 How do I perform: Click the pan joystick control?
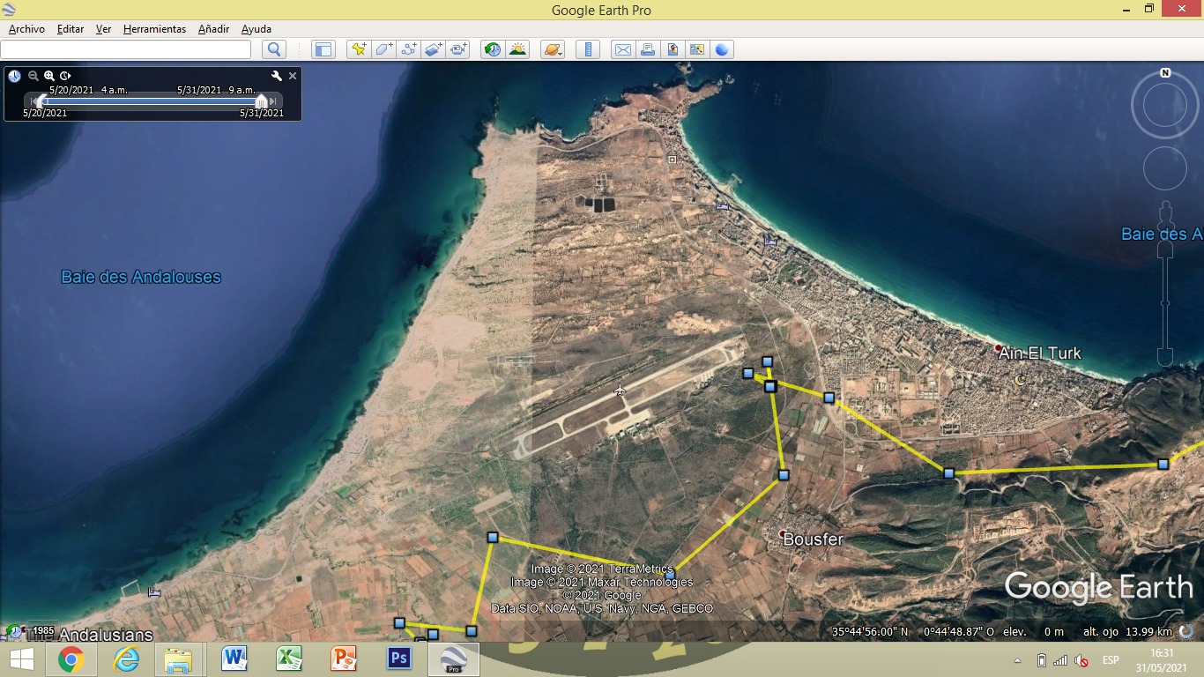pos(1165,168)
